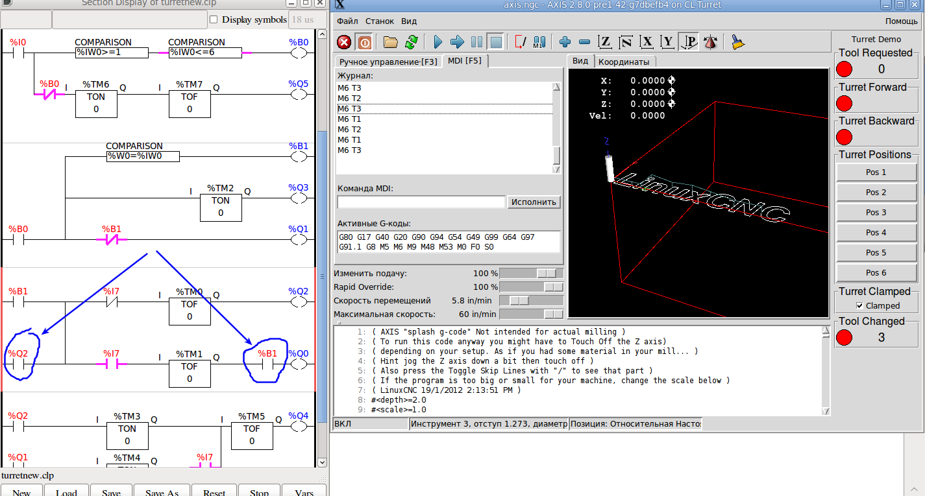The height and width of the screenshot is (496, 925).
Task: Click the Pos 4 turret button
Action: click(x=876, y=232)
